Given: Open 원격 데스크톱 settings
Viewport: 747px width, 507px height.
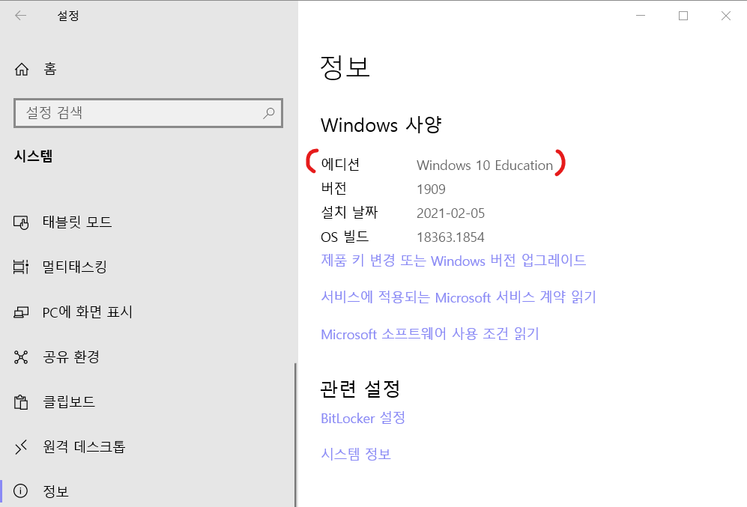Looking at the screenshot, I should [84, 447].
